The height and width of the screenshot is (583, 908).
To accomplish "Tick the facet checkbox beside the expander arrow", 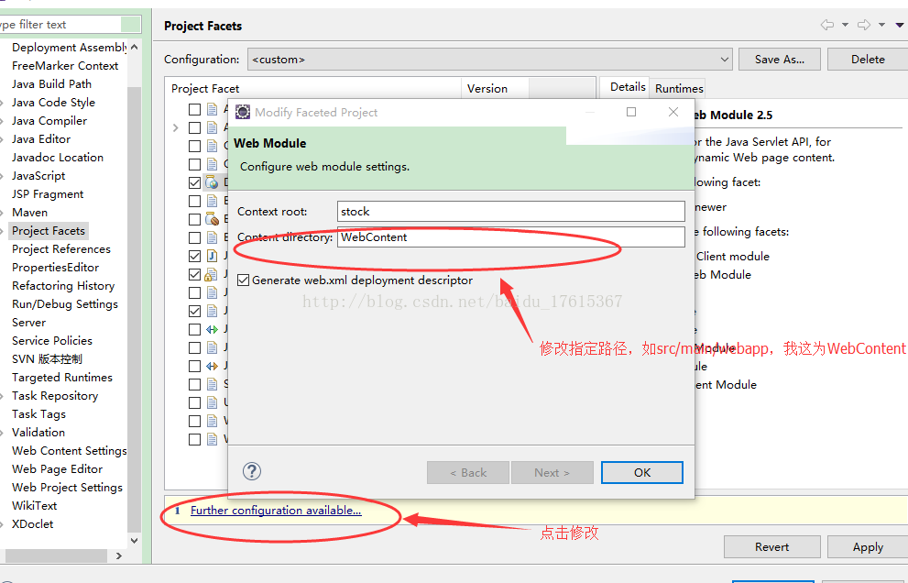I will click(x=194, y=127).
